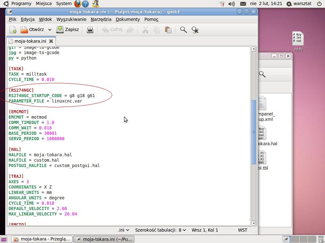
Task: Click the editor scrollbar up arrow
Action: pos(254,49)
